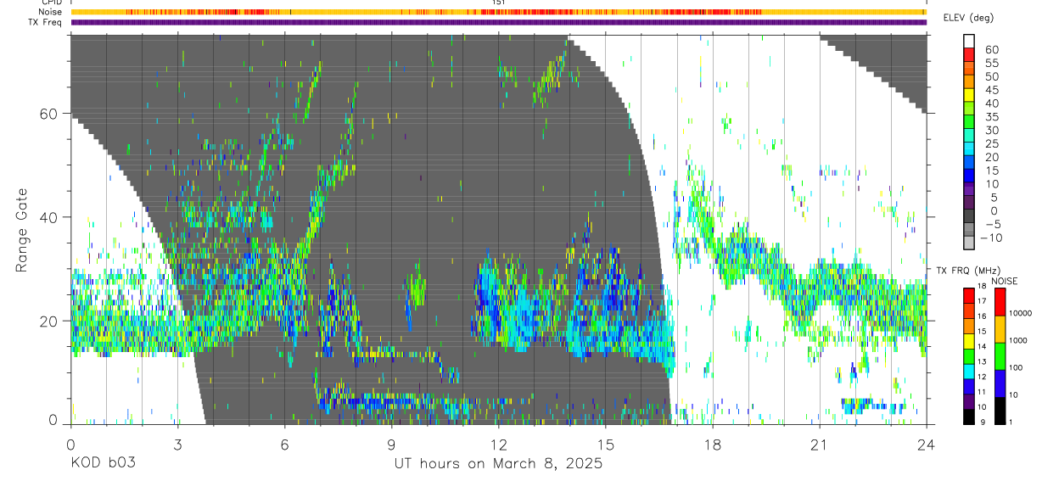This screenshot has height=481, width=1042.
Task: Click the 'KOD b03' radar label
Action: (102, 464)
